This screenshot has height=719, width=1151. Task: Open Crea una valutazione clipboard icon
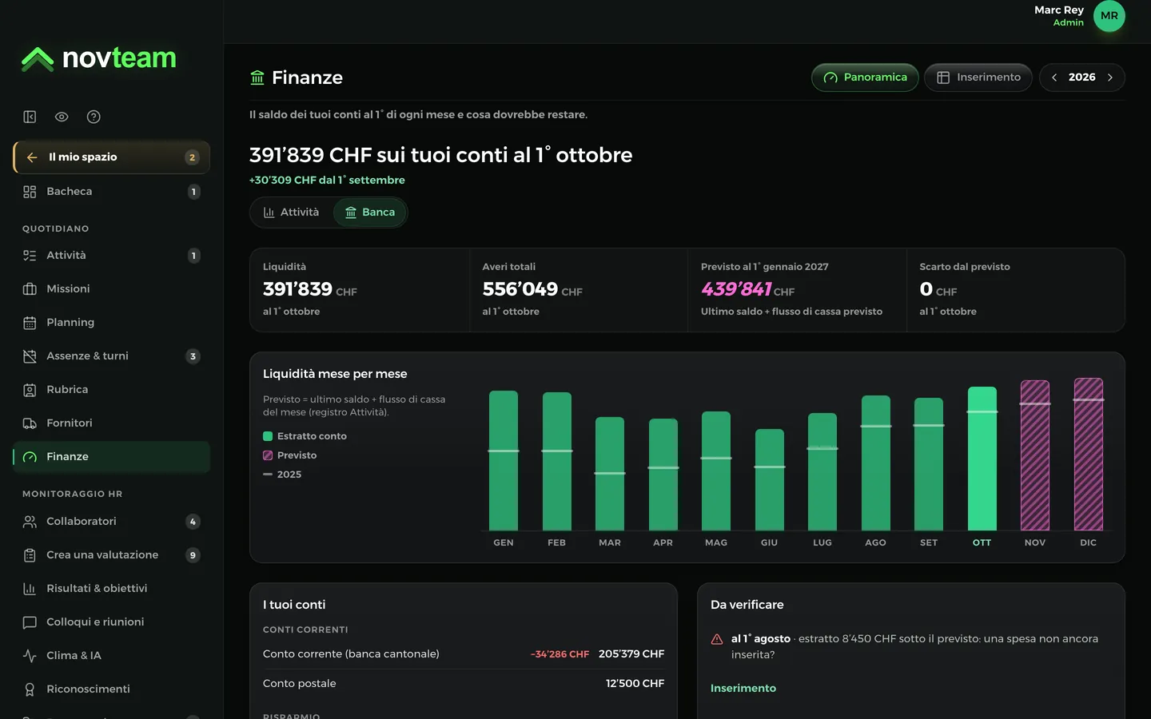click(30, 555)
